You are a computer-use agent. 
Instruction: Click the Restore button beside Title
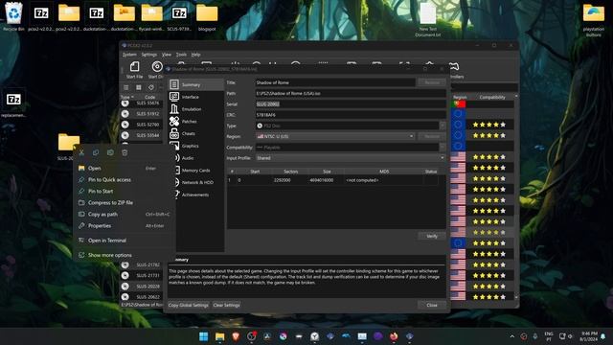coord(432,82)
